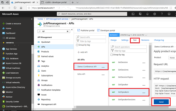Switch to the Change log tab
Image resolution: width=176 pixels, height=111 pixels.
pos(159,40)
